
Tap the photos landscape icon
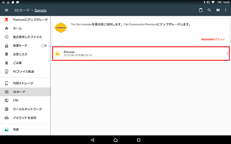[6, 129]
